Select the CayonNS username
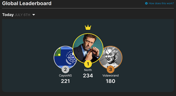The image size is (176, 96). [x=65, y=75]
